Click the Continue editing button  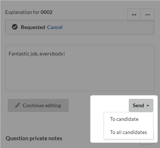[38, 105]
